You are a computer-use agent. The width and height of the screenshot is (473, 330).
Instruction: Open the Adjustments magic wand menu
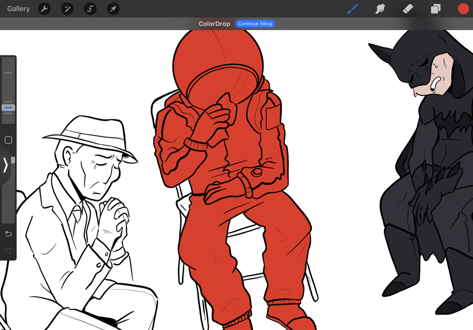[67, 9]
